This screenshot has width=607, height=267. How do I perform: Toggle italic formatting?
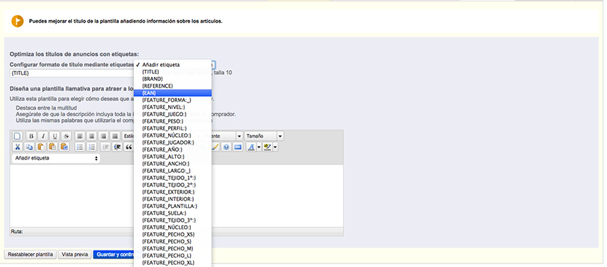(x=43, y=136)
